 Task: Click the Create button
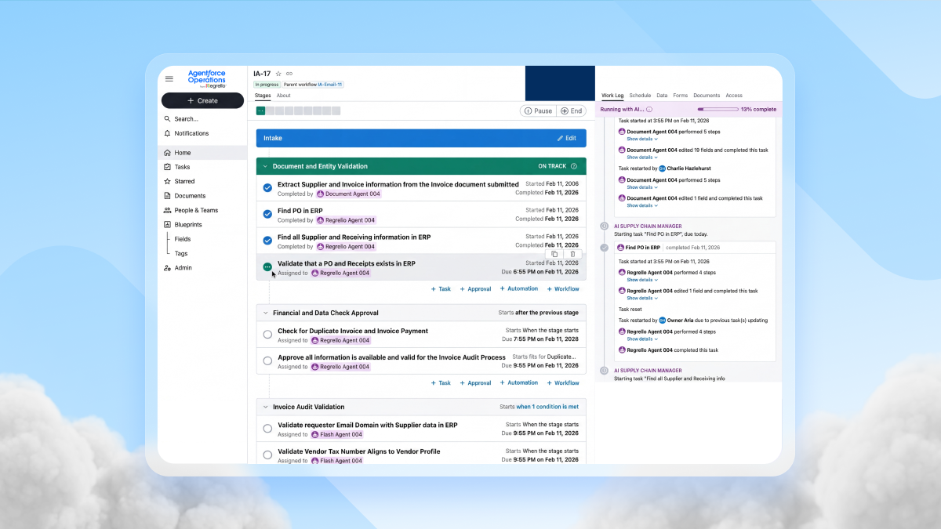pos(202,100)
